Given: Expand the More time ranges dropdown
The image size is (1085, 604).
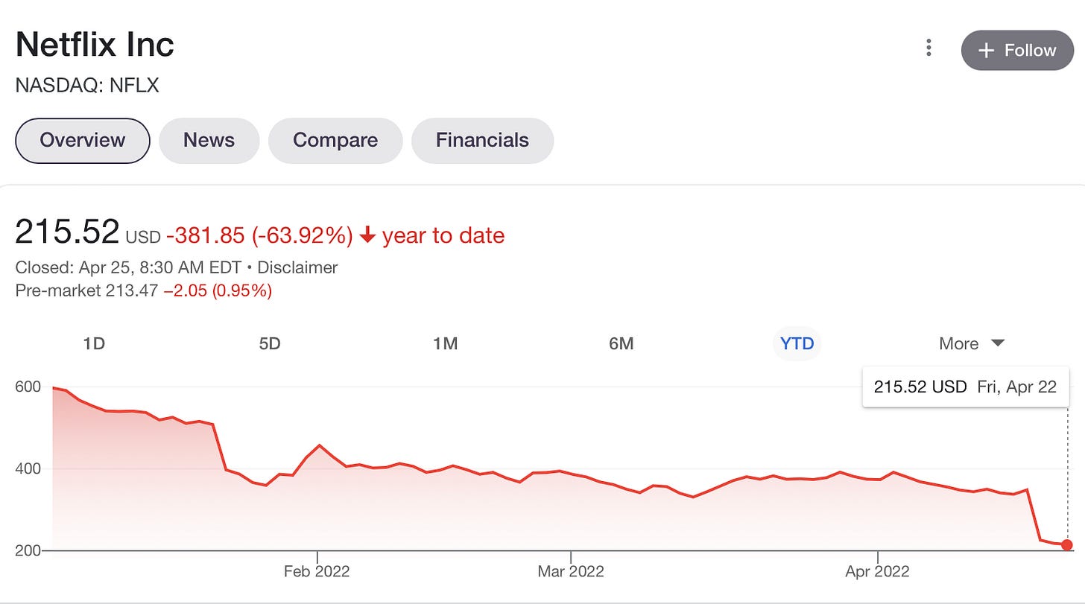Looking at the screenshot, I should pyautogui.click(x=972, y=343).
